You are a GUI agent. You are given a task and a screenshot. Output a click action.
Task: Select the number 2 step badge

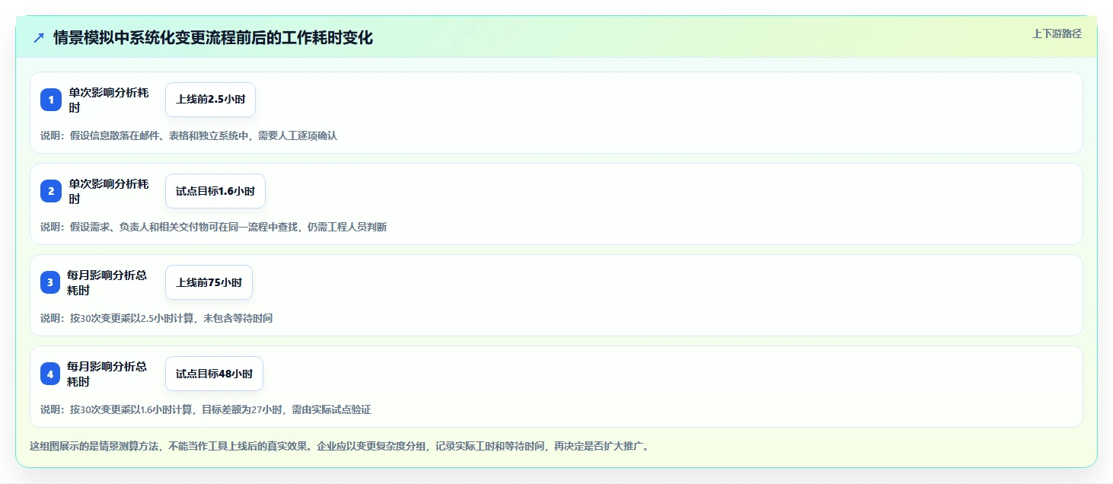(51, 191)
